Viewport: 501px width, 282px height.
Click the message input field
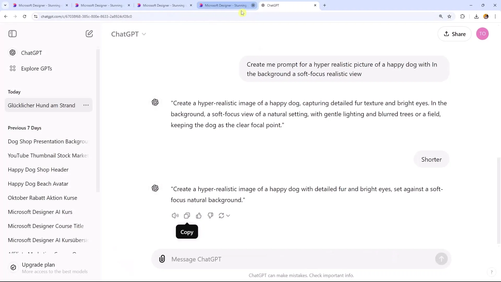pos(301,258)
